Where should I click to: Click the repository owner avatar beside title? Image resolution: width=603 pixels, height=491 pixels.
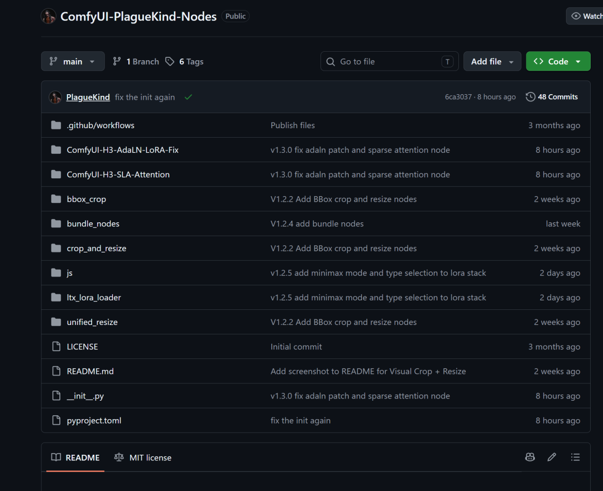tap(49, 16)
